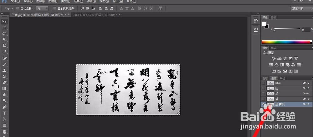Close the 下载.jpg document tab
Image resolution: width=313 pixels, height=137 pixels.
click(x=69, y=15)
